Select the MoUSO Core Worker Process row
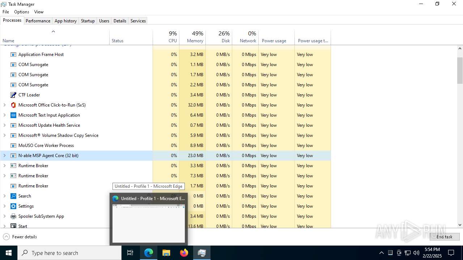Viewport: 463px width, 260px height. coord(165,146)
